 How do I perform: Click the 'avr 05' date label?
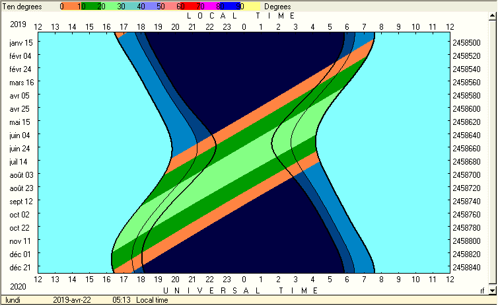pyautogui.click(x=19, y=96)
